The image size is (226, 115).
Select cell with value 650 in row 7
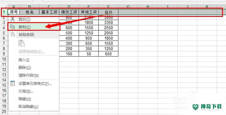coord(88,43)
